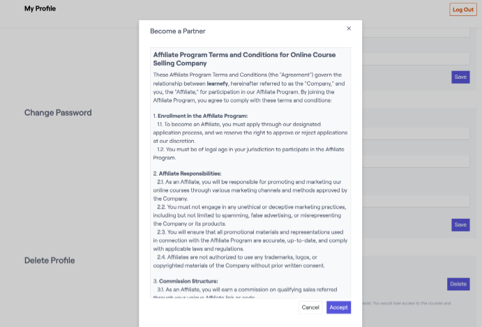The image size is (482, 327).
Task: Click the 'Become a Partner' dialog title
Action: [178, 31]
